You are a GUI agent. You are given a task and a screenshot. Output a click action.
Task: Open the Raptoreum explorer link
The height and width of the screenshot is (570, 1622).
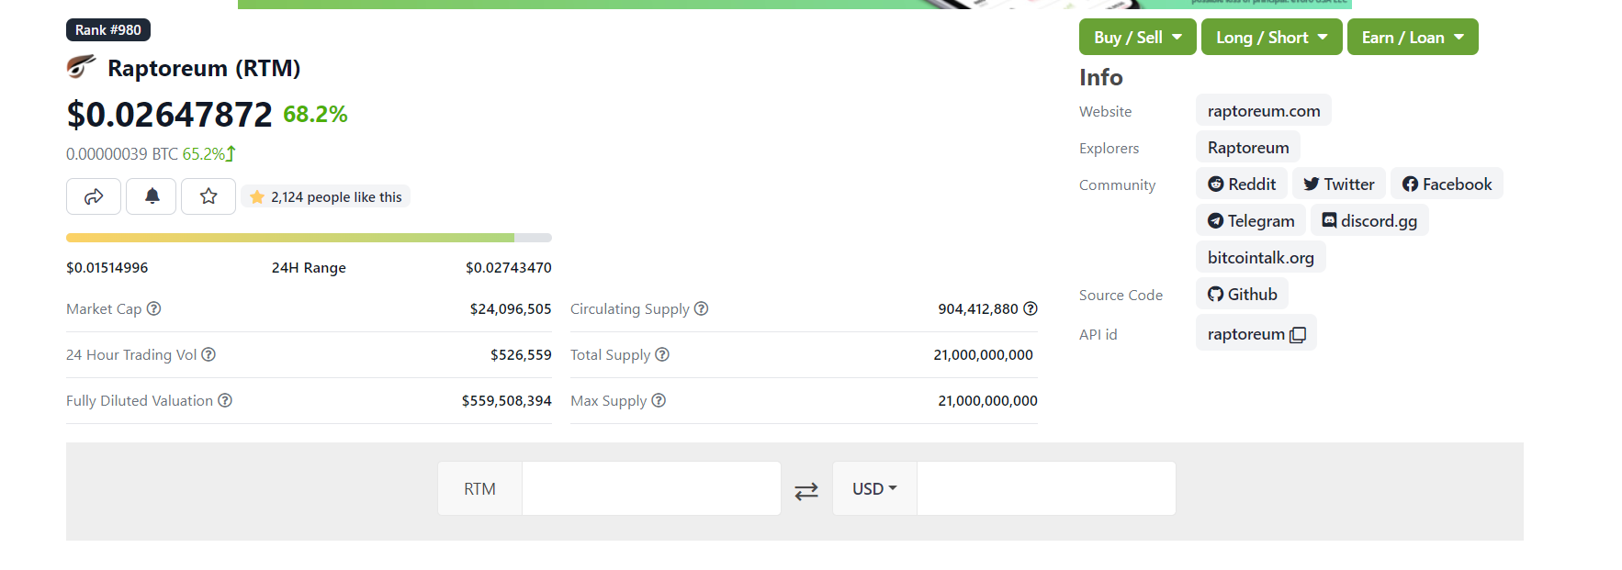(x=1248, y=147)
